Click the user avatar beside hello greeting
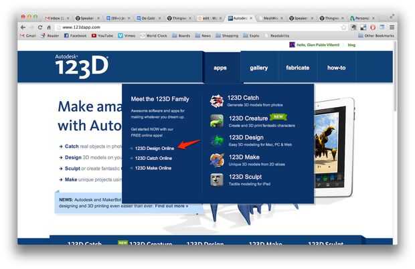The width and height of the screenshot is (415, 269). click(292, 45)
